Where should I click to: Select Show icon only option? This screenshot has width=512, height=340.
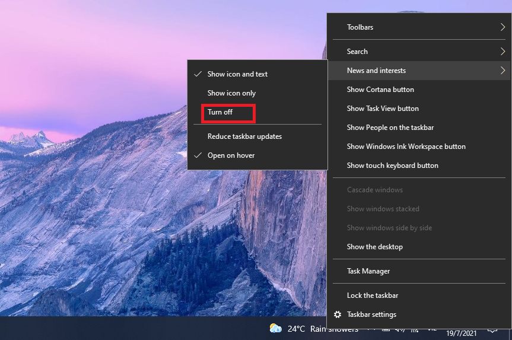click(257, 93)
